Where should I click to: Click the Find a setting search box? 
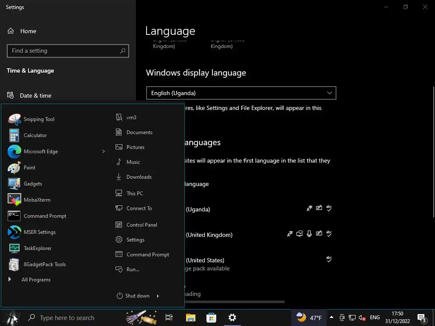pyautogui.click(x=68, y=51)
